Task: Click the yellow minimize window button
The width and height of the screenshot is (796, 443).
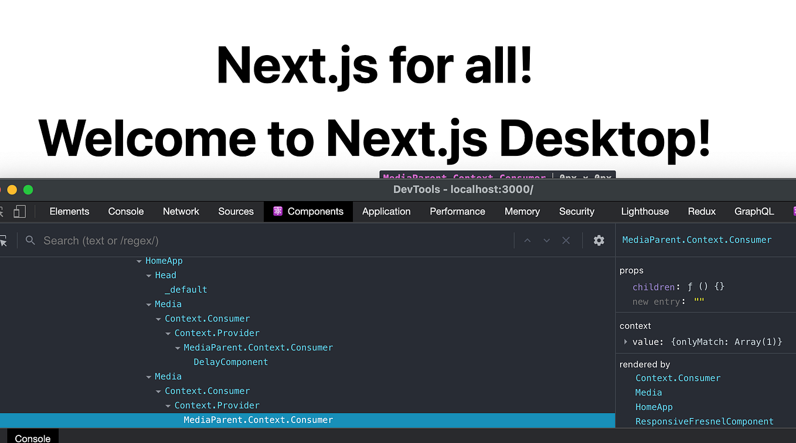Action: pyautogui.click(x=12, y=190)
